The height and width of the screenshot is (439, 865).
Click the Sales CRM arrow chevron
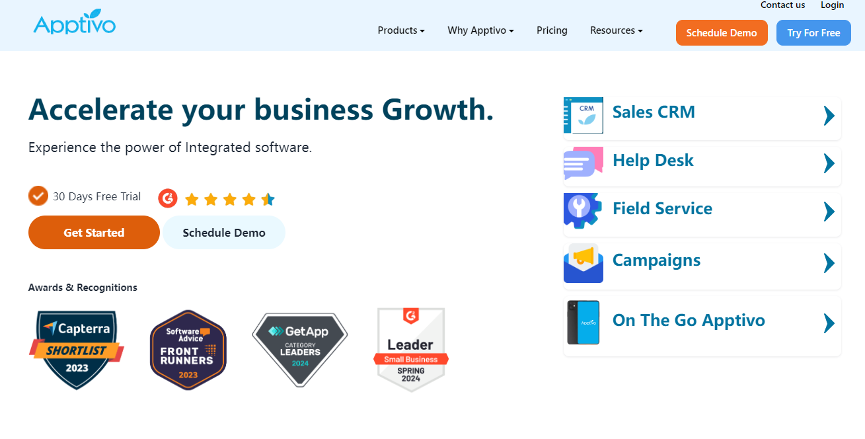click(x=829, y=116)
